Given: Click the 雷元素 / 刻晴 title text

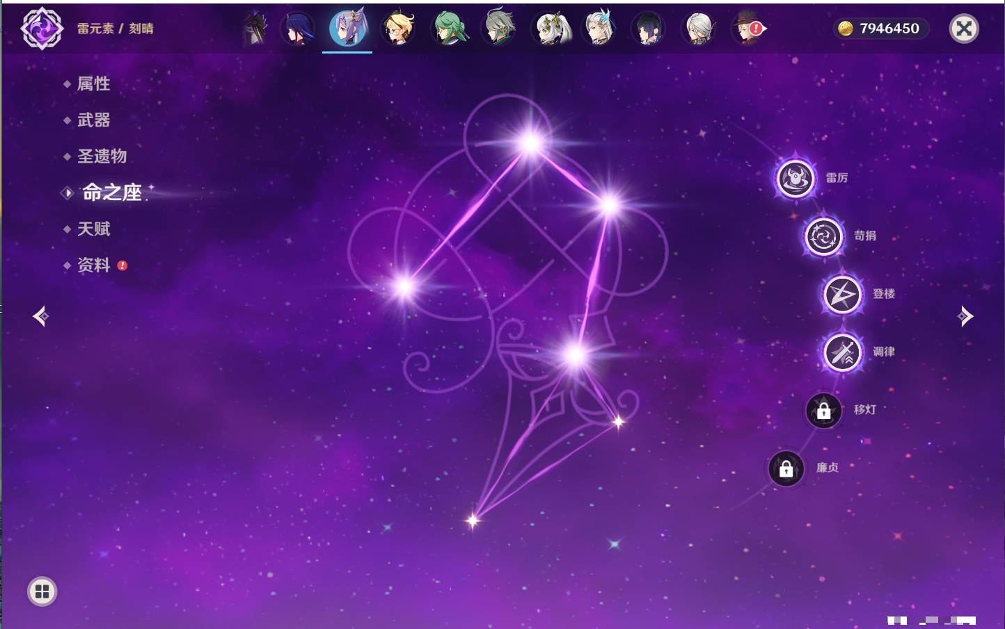Looking at the screenshot, I should [116, 28].
